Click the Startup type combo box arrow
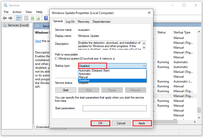 144,66
